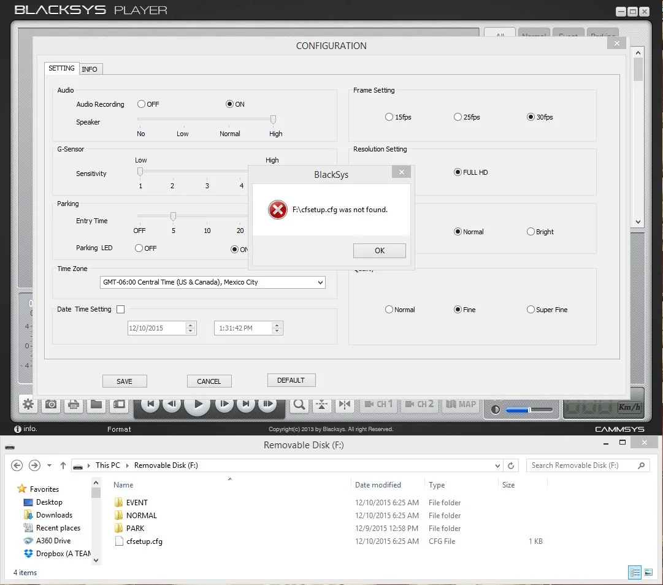The image size is (663, 585).
Task: Click the magnifier zoom icon
Action: coord(299,404)
